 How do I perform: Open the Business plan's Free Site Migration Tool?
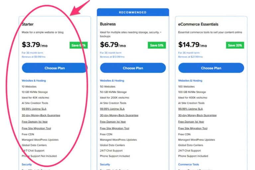[115, 128]
